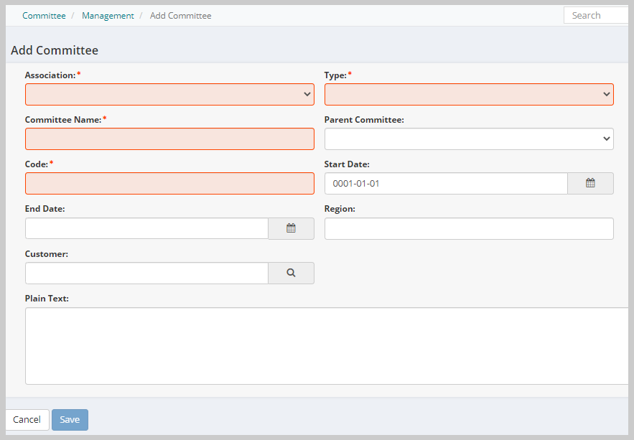Go to Management breadcrumb link

pyautogui.click(x=108, y=16)
